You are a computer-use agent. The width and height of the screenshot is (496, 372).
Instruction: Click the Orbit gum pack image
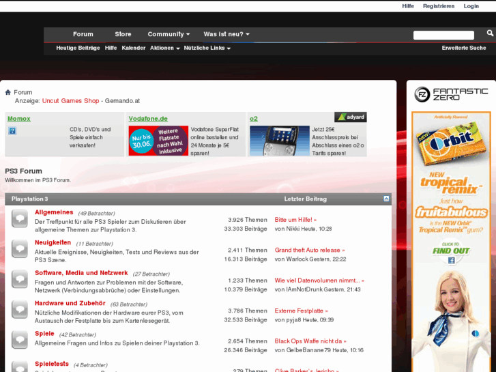tap(451, 145)
